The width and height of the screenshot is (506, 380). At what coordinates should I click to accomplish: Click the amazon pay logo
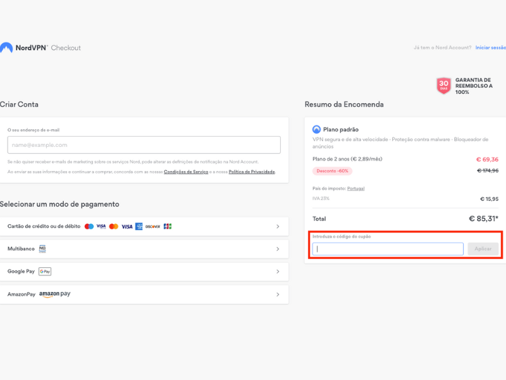tap(55, 294)
